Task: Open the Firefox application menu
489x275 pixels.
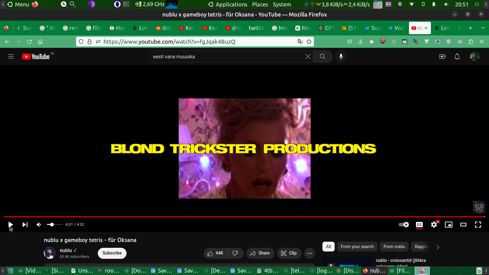Action: [482, 42]
